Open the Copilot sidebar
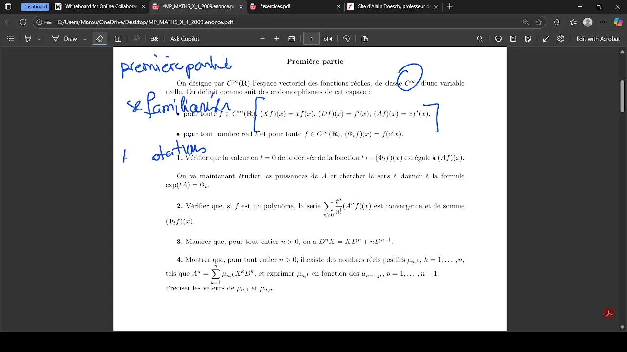This screenshot has height=352, width=627. point(618,22)
